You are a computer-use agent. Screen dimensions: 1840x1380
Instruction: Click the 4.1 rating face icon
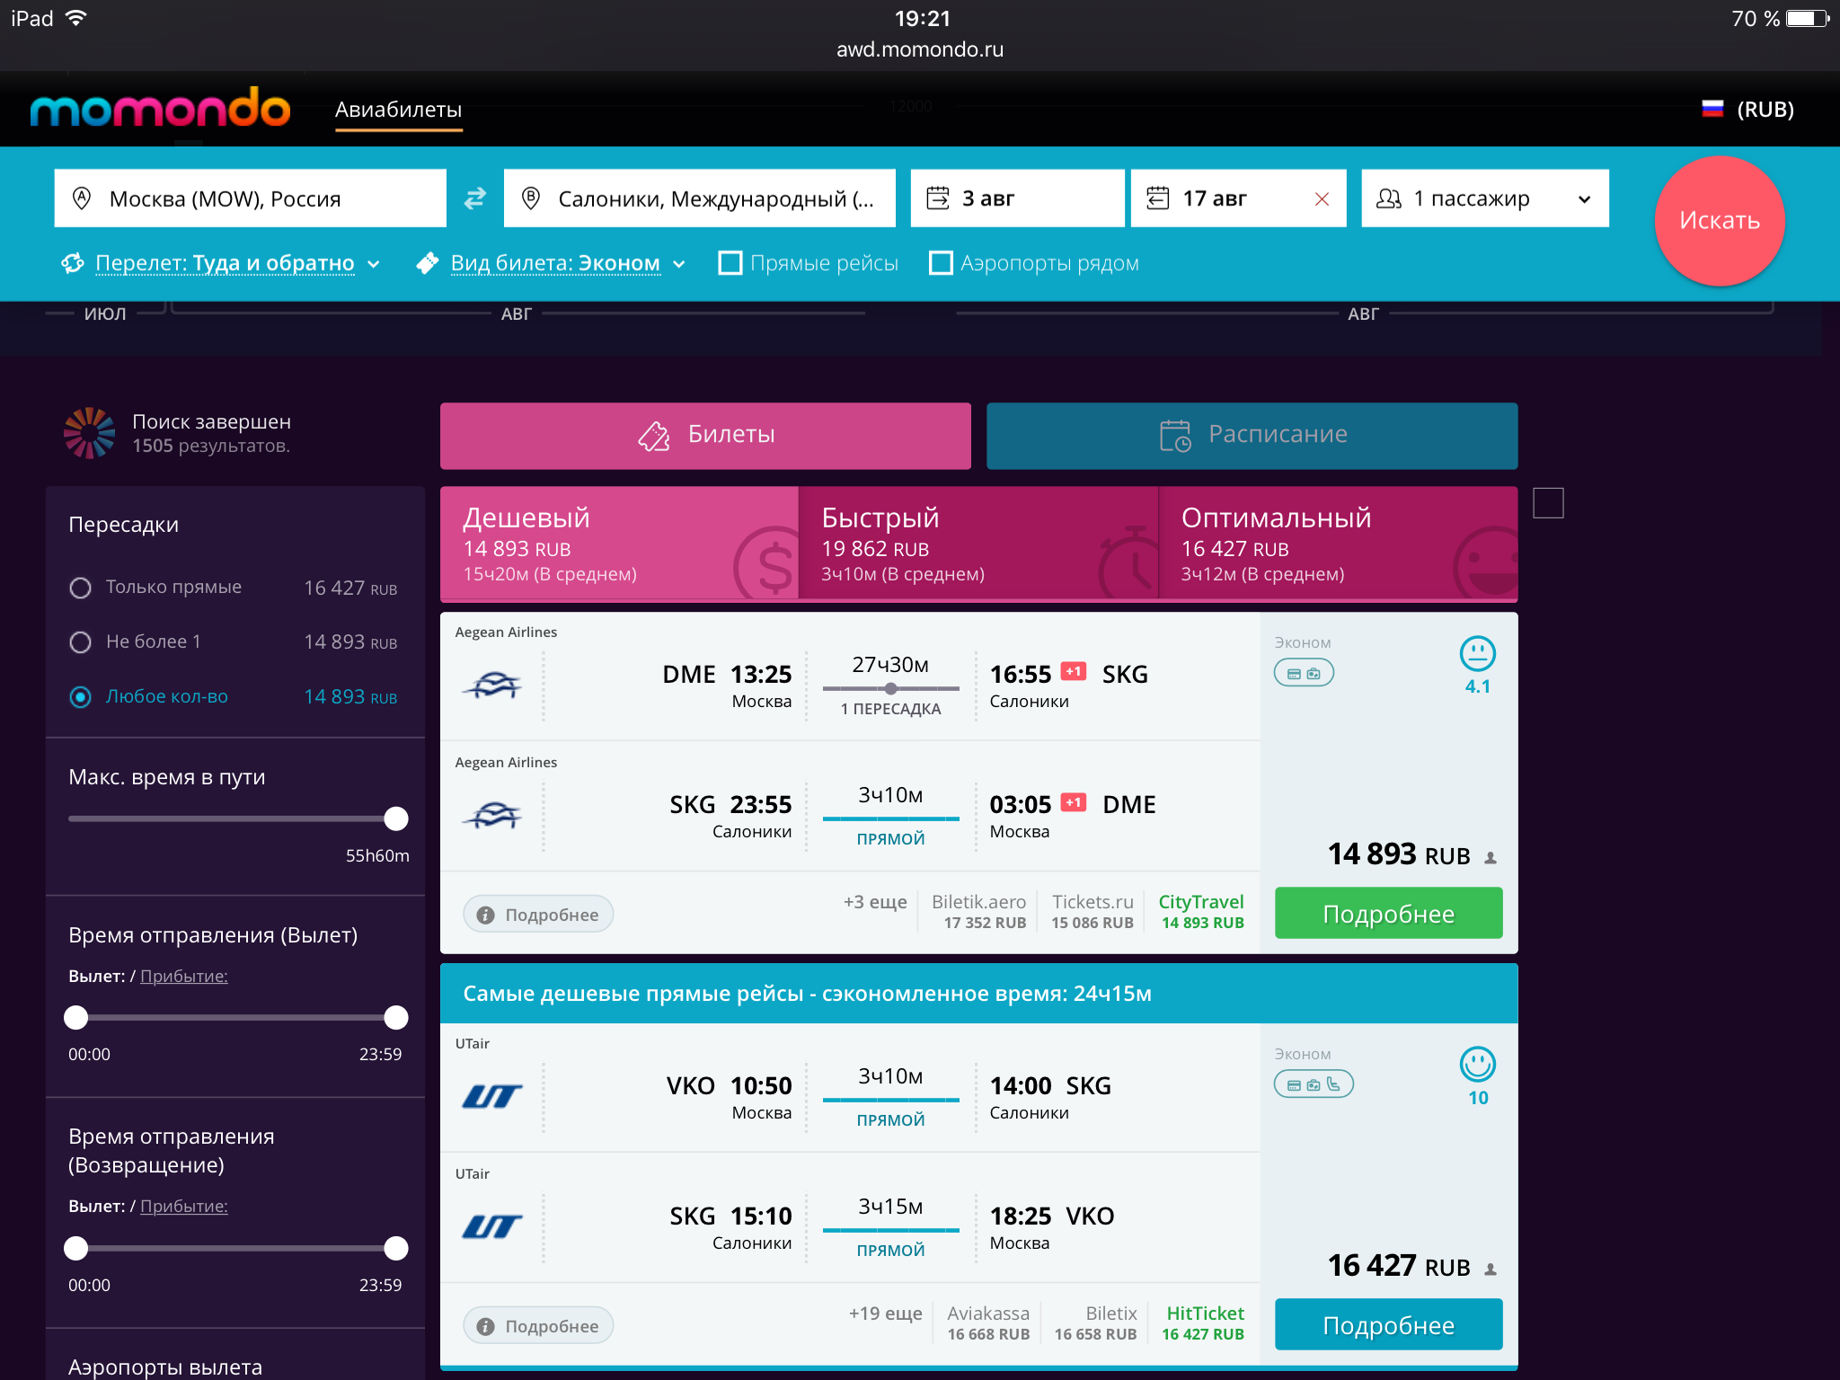point(1478,654)
